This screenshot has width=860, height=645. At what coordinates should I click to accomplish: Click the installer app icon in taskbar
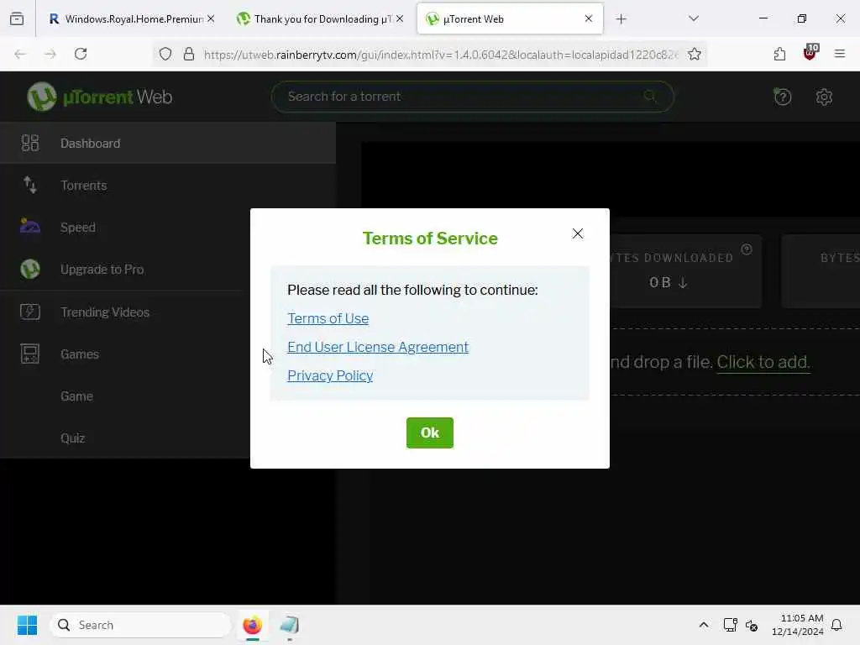[289, 625]
